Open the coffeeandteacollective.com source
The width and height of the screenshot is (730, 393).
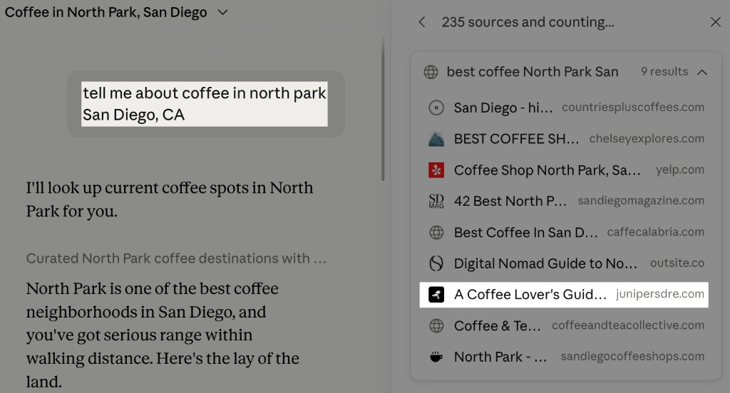pos(565,325)
